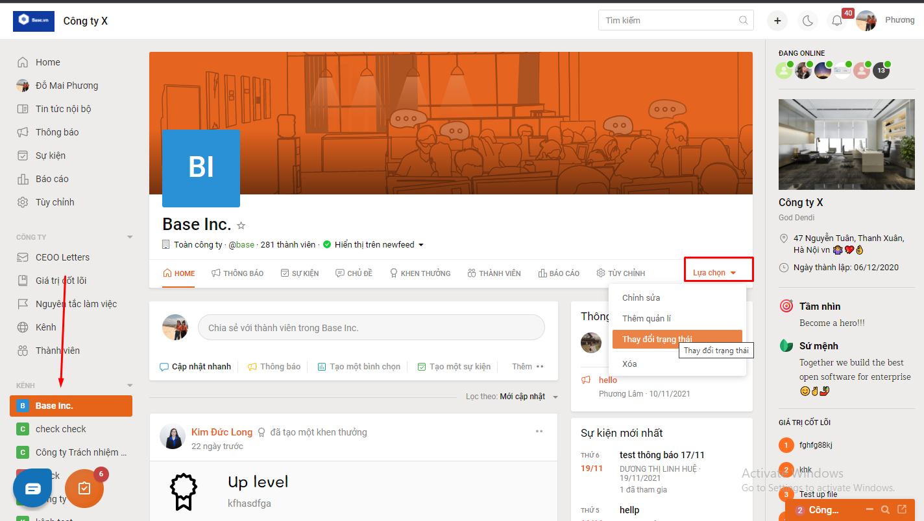Click Thông báo post option
This screenshot has height=521, width=924.
click(x=274, y=367)
